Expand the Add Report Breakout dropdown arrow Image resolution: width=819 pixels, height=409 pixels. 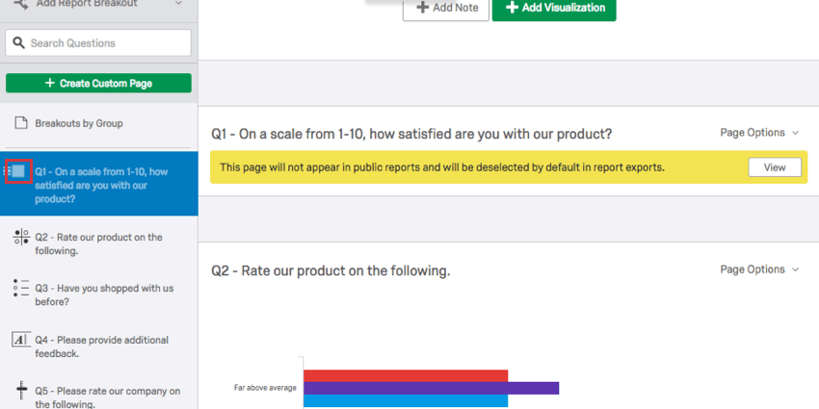pyautogui.click(x=178, y=4)
